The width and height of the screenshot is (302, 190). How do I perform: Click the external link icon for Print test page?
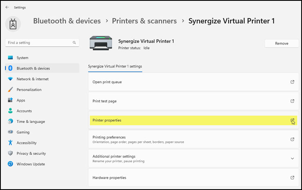(x=292, y=101)
